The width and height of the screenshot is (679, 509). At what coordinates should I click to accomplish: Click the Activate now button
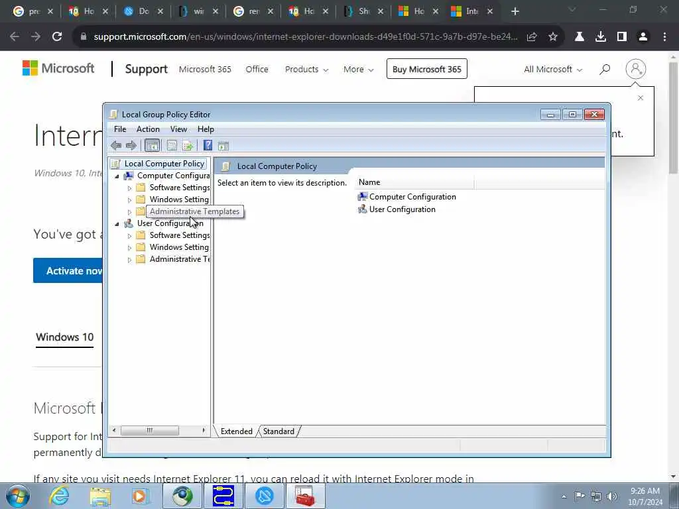pos(68,271)
